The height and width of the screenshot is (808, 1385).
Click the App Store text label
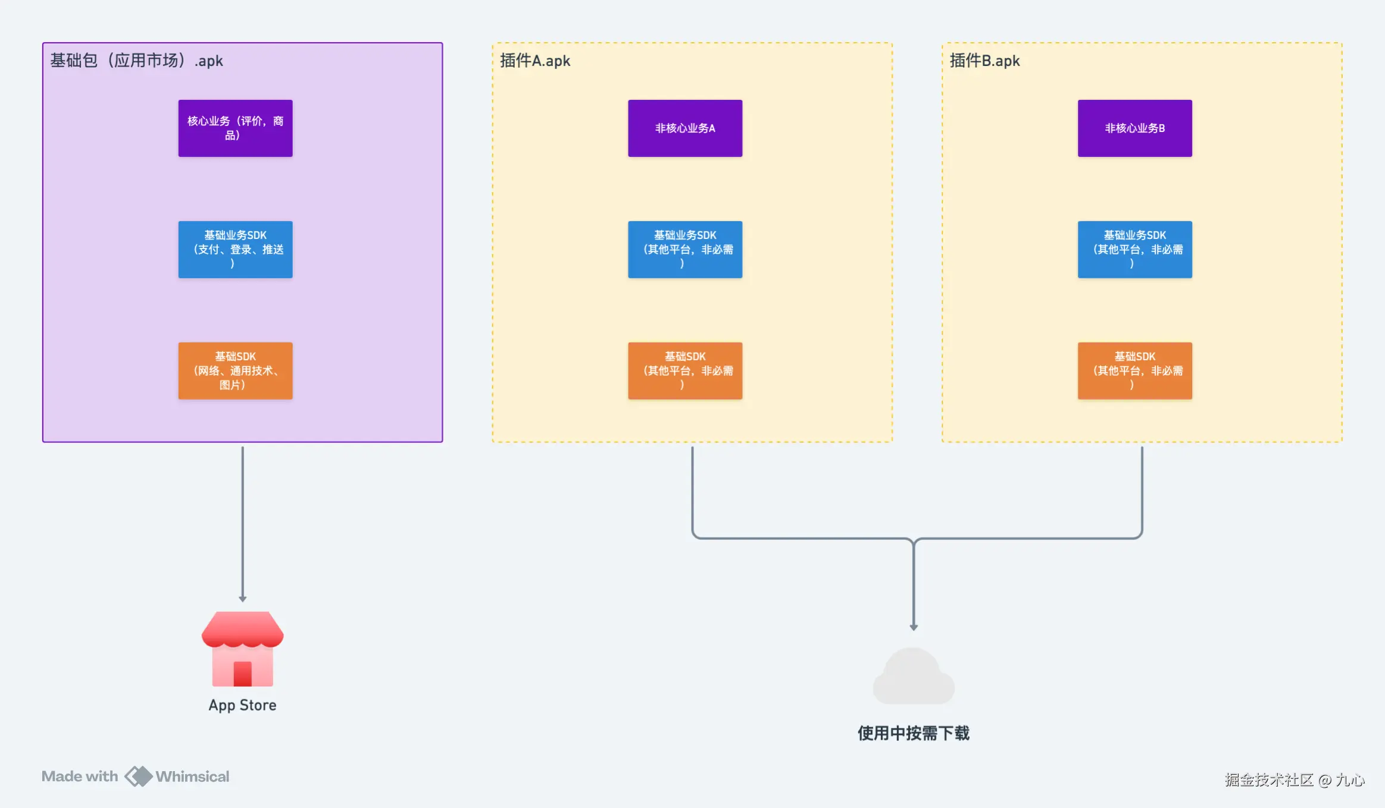242,705
